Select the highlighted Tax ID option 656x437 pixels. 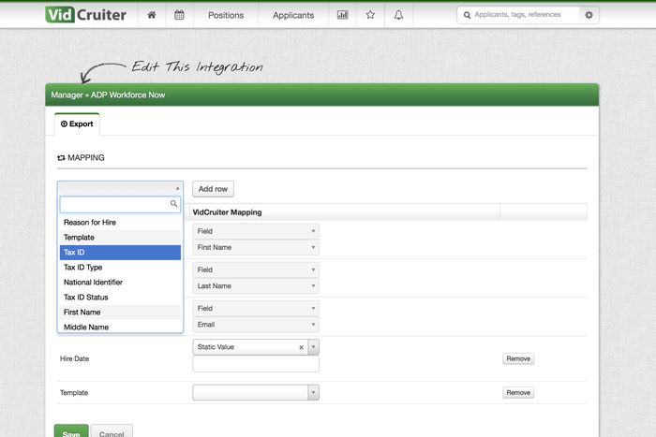[120, 253]
